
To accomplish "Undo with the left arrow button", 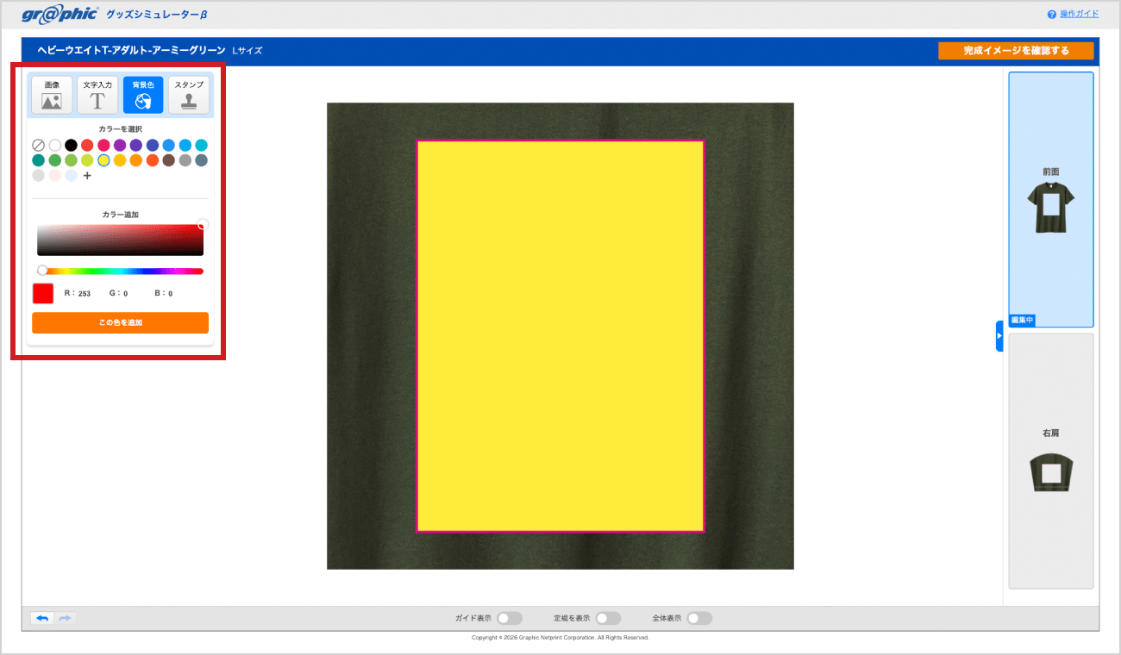I will (42, 618).
